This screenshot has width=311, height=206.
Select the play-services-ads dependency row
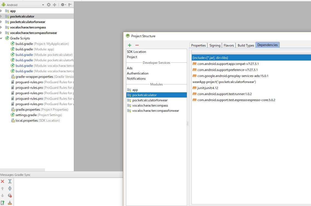tap(232, 76)
